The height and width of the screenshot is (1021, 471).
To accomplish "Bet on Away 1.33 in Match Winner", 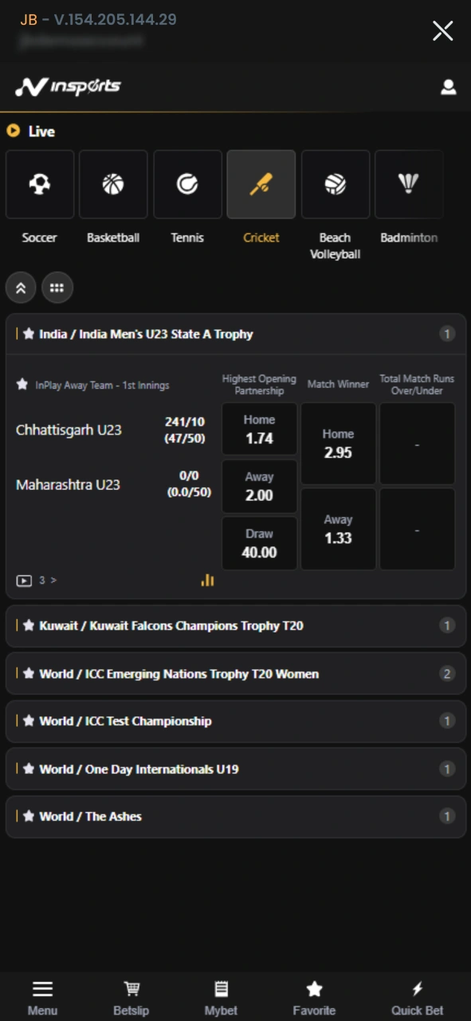I will [x=338, y=529].
